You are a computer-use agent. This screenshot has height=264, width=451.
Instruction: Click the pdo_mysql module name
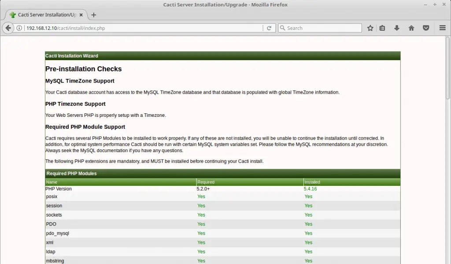[x=57, y=233]
